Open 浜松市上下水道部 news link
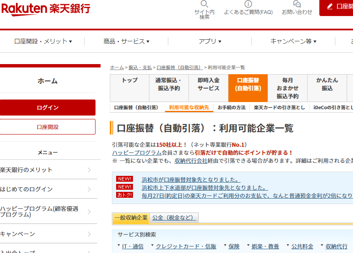 (x=204, y=188)
